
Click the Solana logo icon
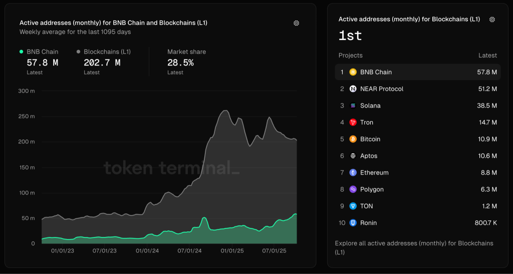click(x=353, y=105)
